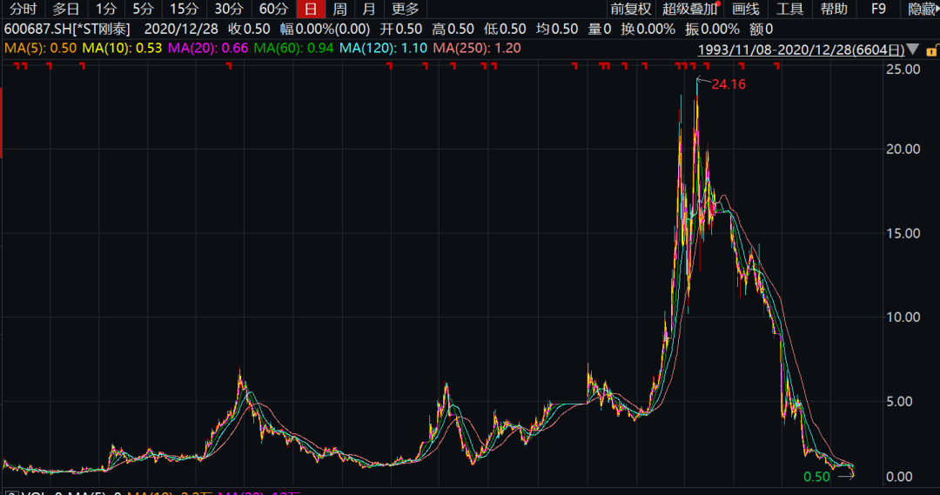Image resolution: width=940 pixels, height=495 pixels.
Task: Click the 超级叠加 overlay button
Action: [689, 9]
